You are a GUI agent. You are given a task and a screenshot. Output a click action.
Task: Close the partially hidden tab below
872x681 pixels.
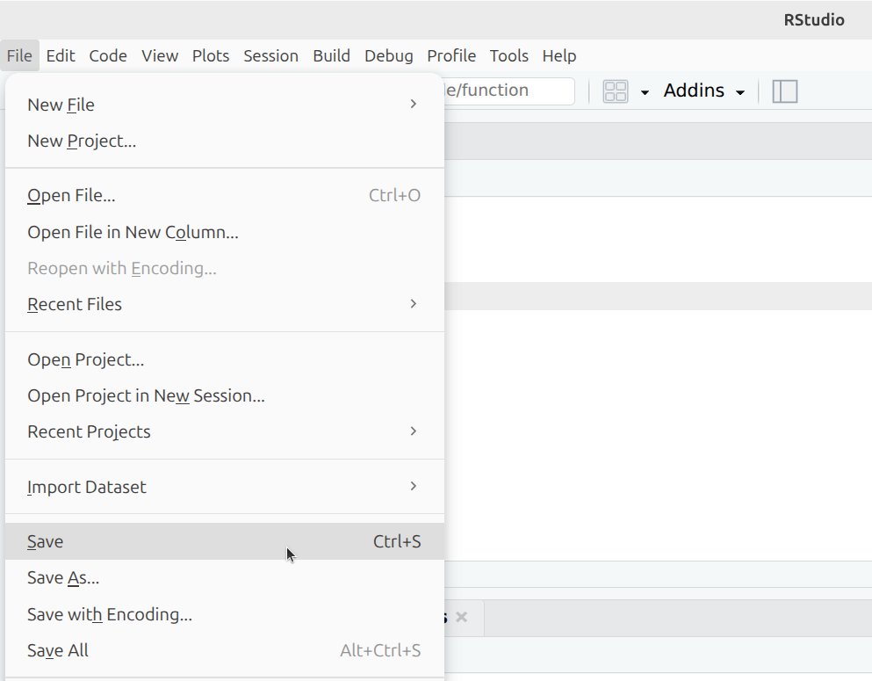pyautogui.click(x=461, y=617)
